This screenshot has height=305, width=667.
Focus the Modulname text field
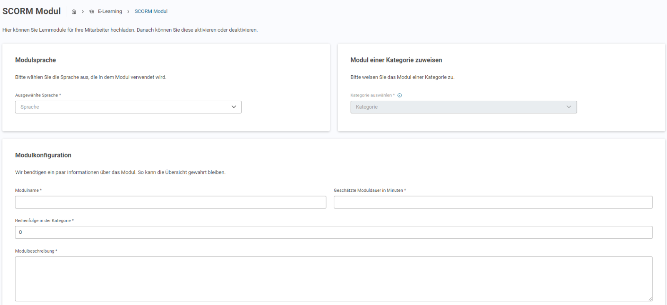pos(171,202)
